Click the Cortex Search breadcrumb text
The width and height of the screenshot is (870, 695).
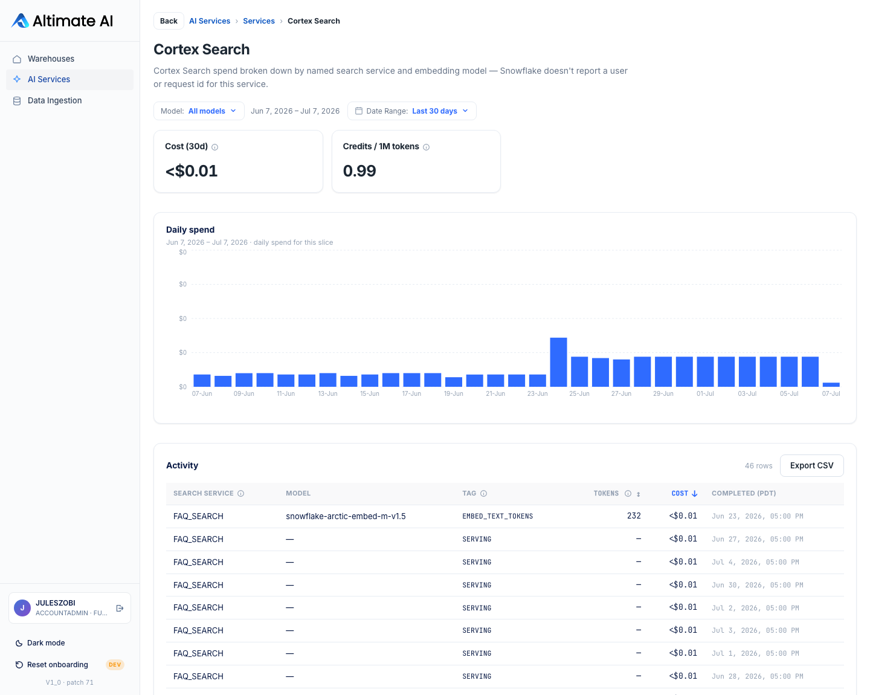[x=314, y=21]
